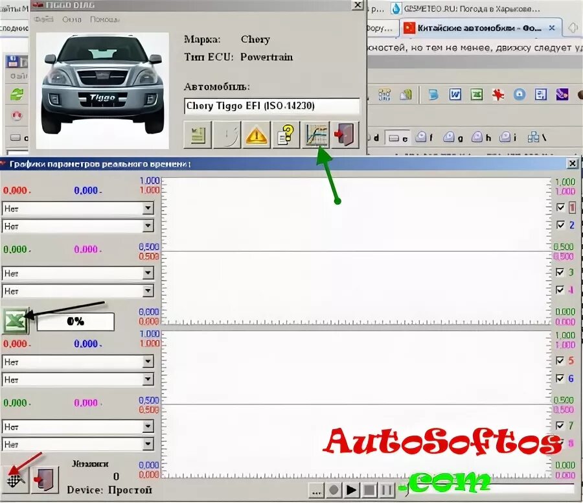This screenshot has height=503, width=583.
Task: Toggle graph channel 4 checkbox
Action: click(x=560, y=290)
